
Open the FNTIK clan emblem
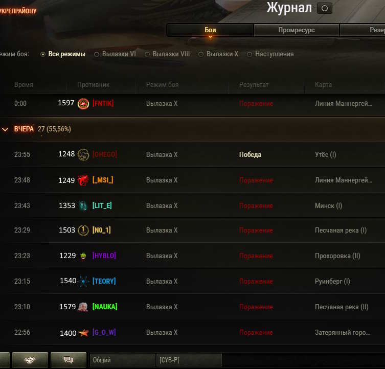point(83,104)
